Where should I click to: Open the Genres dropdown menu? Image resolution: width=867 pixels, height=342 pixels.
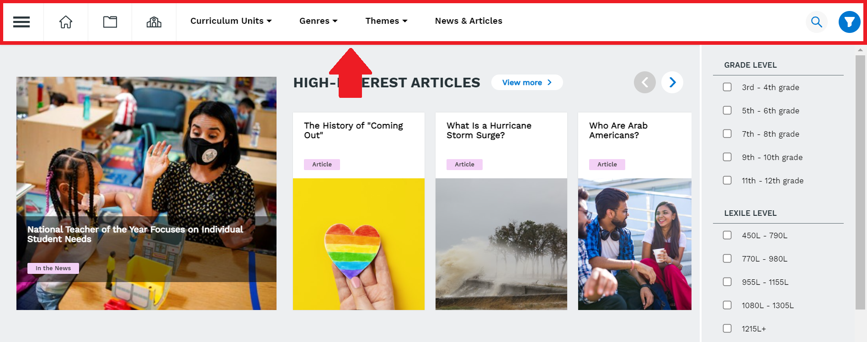pos(319,21)
